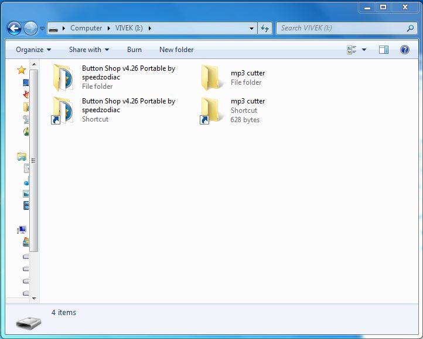Image resolution: width=423 pixels, height=339 pixels.
Task: Go back with the Back arrow button
Action: pos(14,28)
